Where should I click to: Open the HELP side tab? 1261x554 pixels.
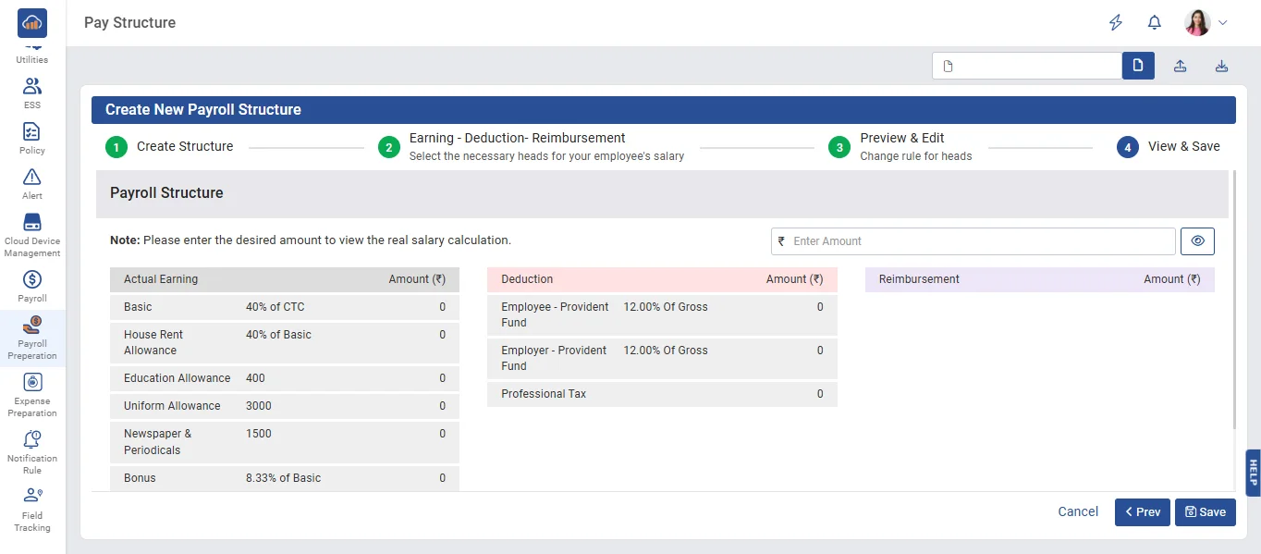pyautogui.click(x=1253, y=473)
